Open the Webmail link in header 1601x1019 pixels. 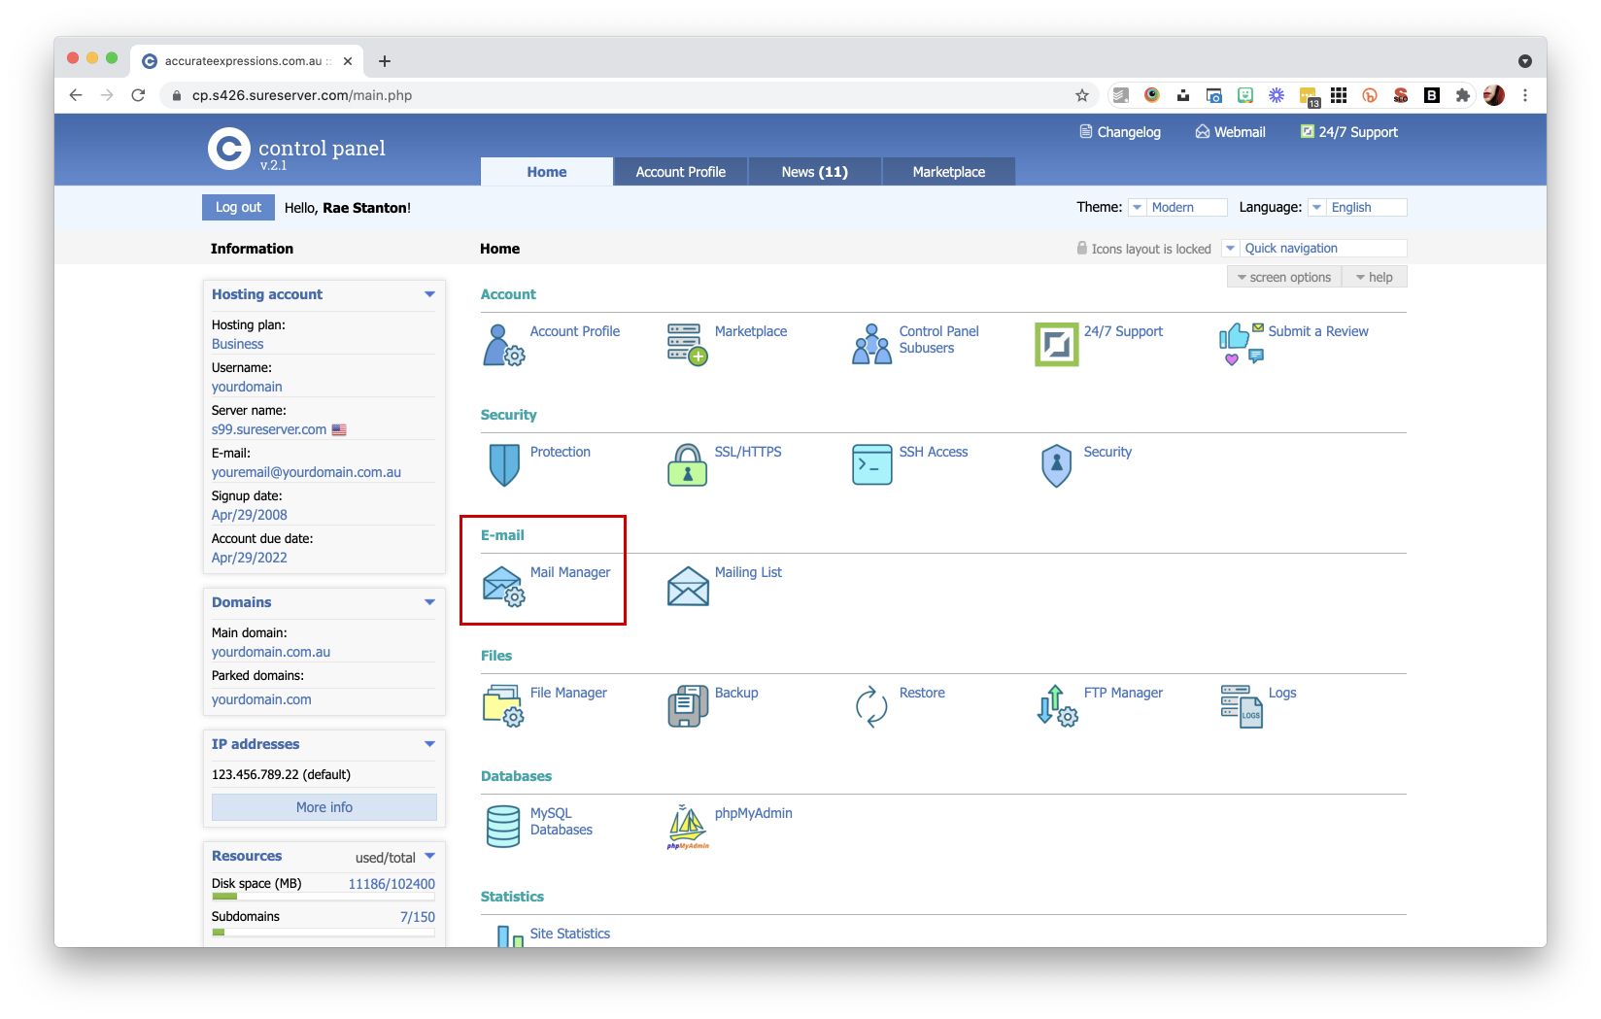click(x=1230, y=132)
